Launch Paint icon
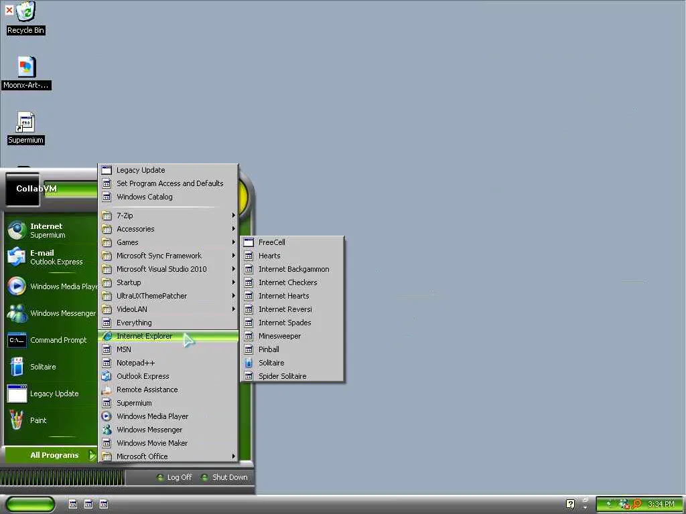The width and height of the screenshot is (686, 514). click(17, 420)
